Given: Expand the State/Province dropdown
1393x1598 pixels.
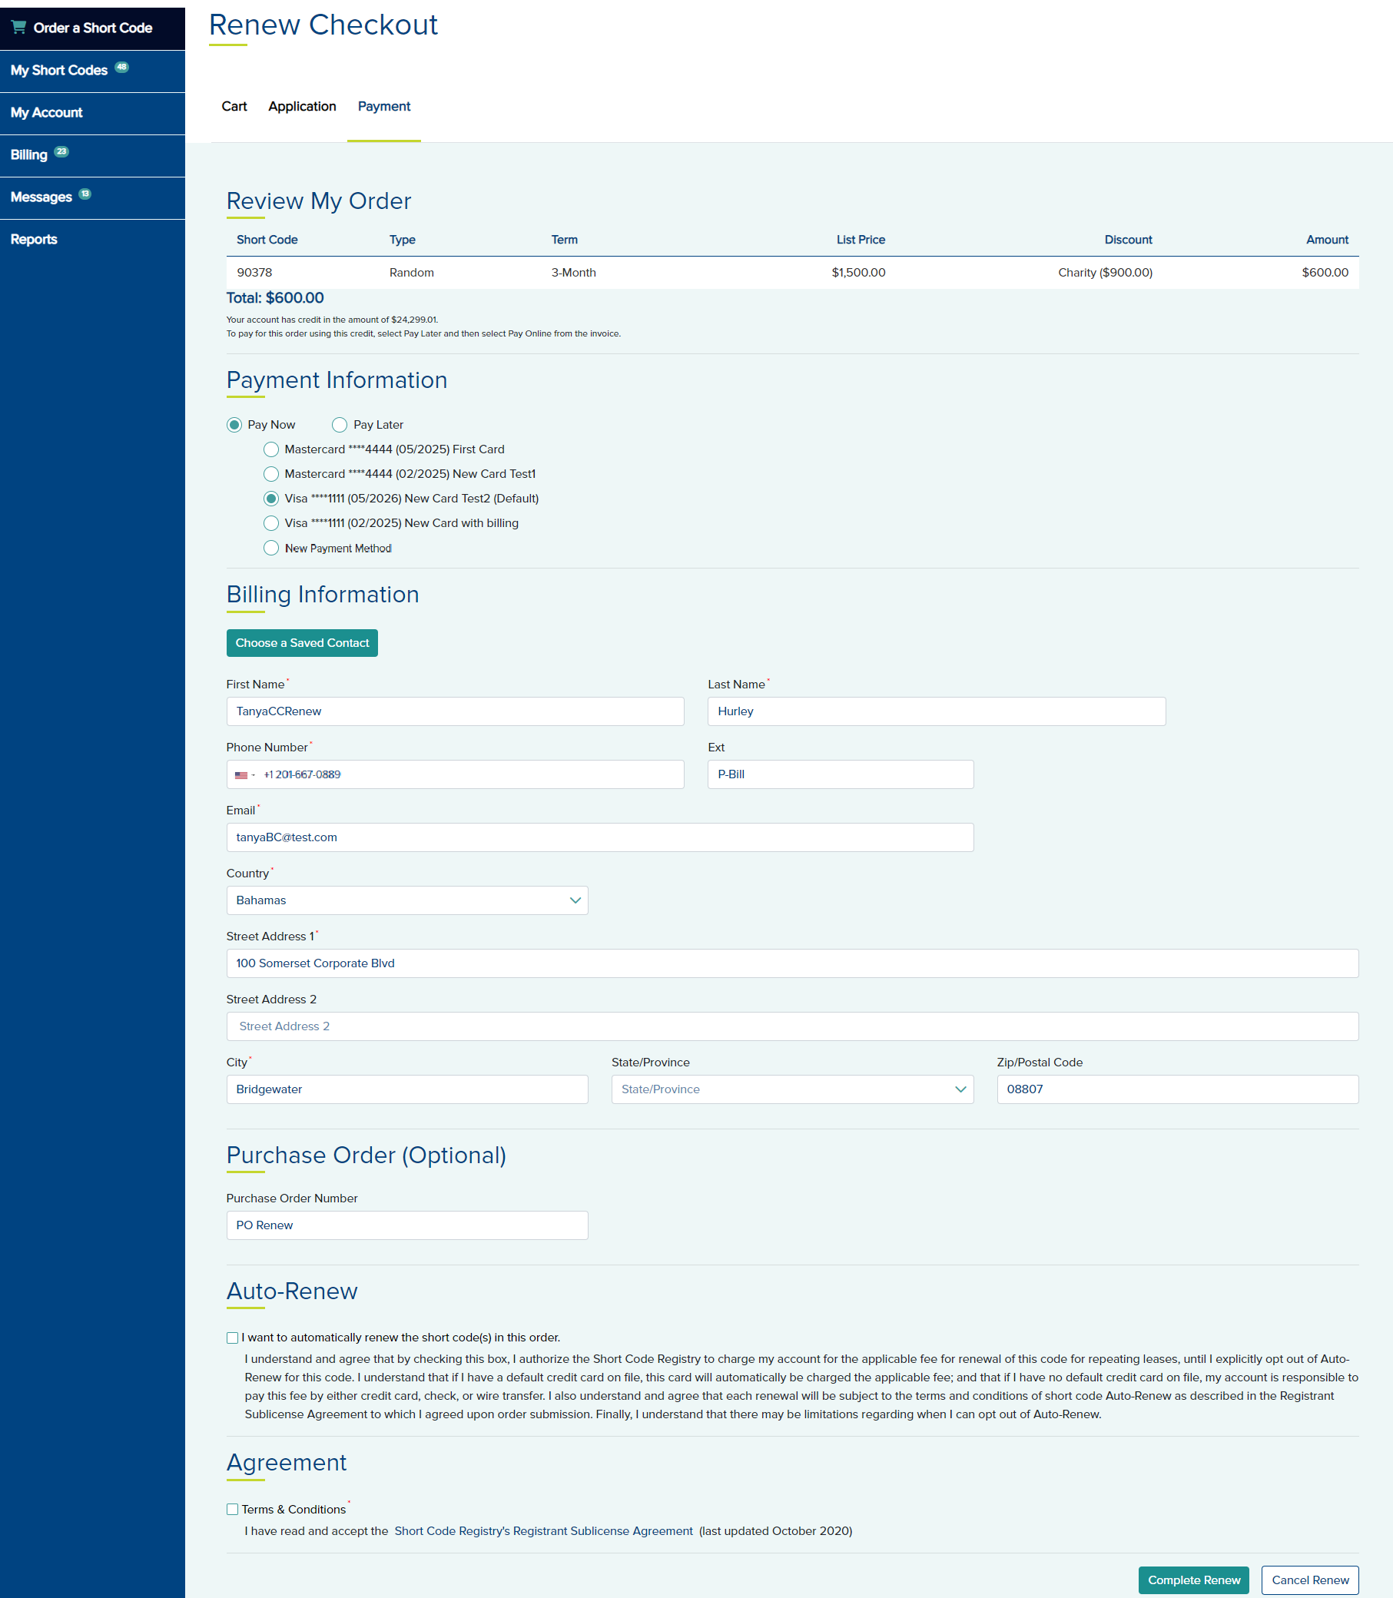Looking at the screenshot, I should pos(791,1089).
